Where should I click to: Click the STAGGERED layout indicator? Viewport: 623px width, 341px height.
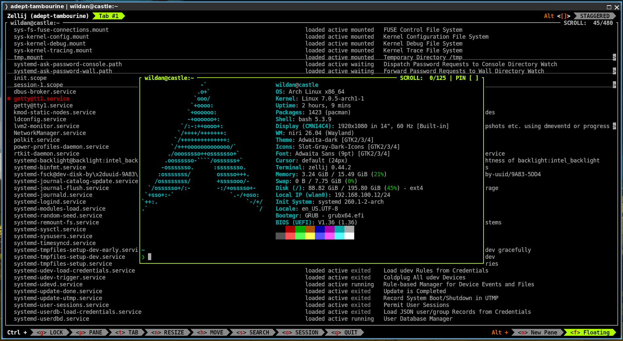pos(595,16)
